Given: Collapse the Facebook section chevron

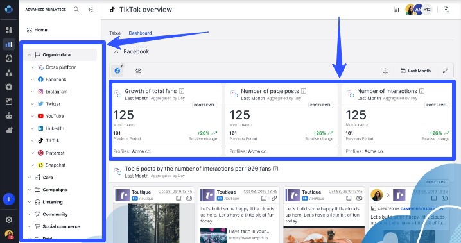Looking at the screenshot, I should click(116, 51).
